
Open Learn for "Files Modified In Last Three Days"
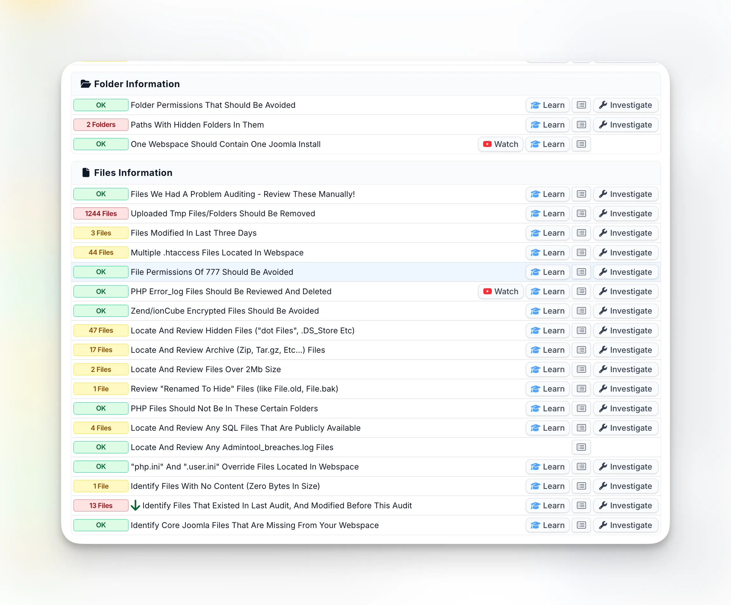[547, 233]
